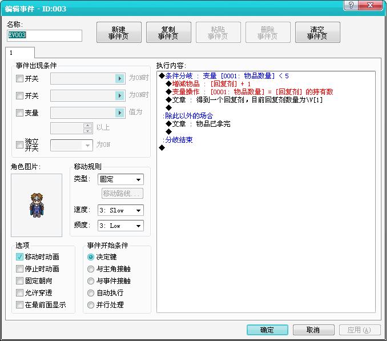The image size is (390, 341).
Task: Open selector arrow of second 开关 condition
Action: tap(120, 96)
